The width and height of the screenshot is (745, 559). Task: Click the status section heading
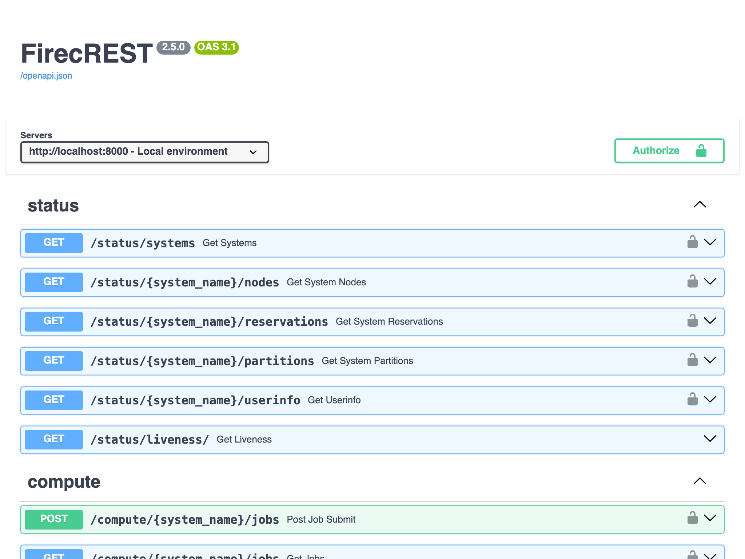tap(53, 206)
